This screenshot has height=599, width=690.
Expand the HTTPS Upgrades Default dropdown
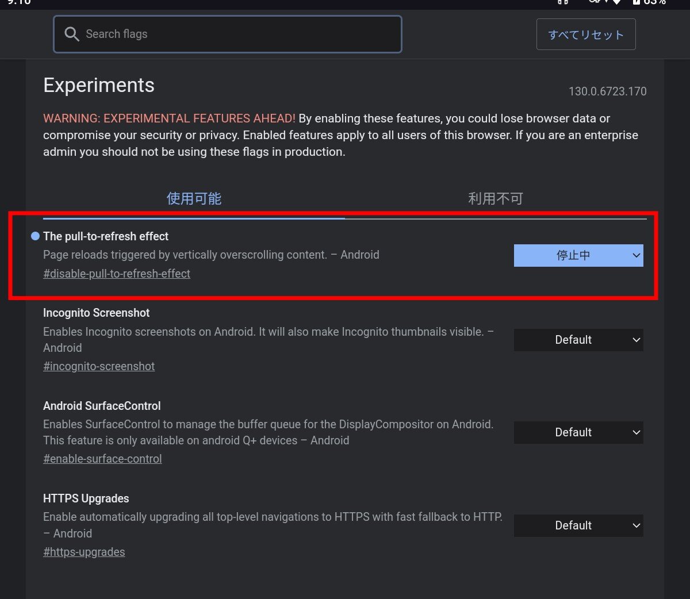pyautogui.click(x=578, y=525)
